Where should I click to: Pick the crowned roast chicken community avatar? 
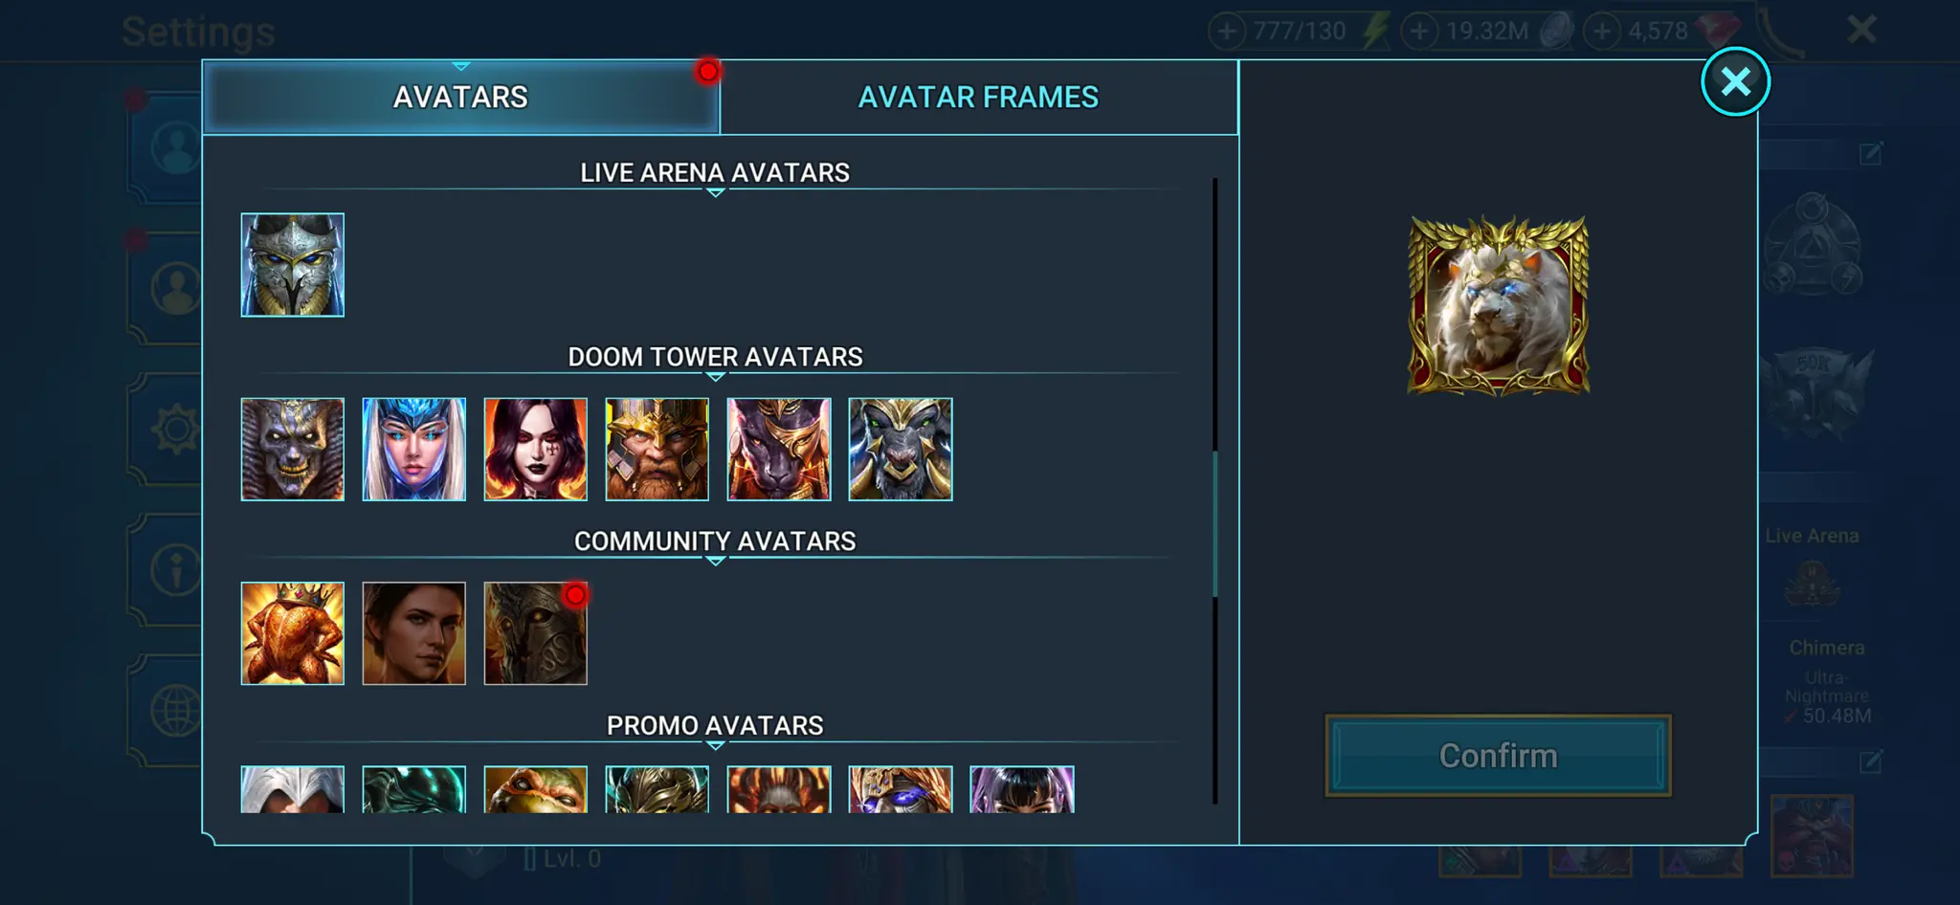[x=292, y=633]
